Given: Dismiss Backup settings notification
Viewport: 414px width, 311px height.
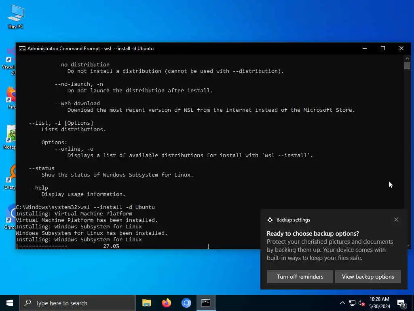Looking at the screenshot, I should point(396,219).
